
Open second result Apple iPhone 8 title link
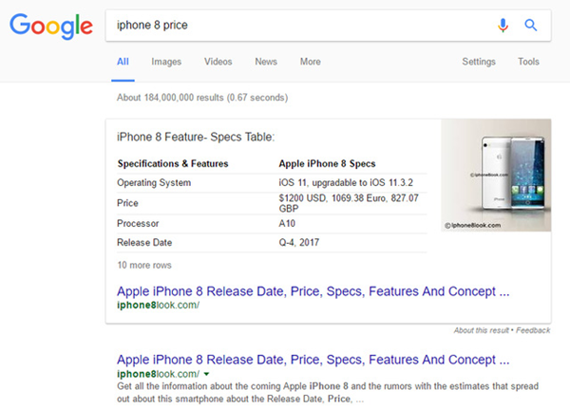[x=313, y=360]
